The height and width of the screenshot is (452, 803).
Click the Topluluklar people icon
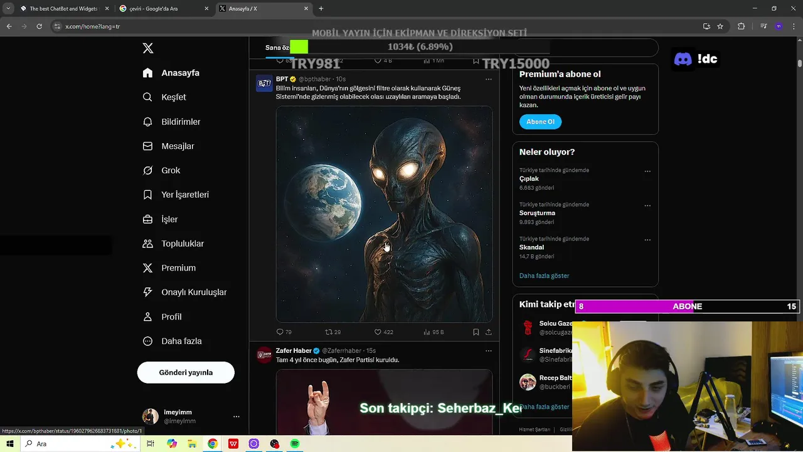[147, 244]
